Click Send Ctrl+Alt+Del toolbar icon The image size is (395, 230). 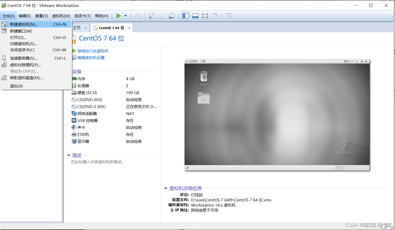[x=138, y=16]
